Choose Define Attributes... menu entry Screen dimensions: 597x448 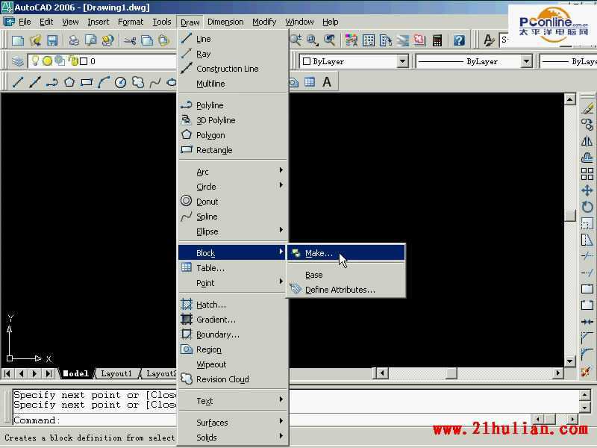click(346, 290)
